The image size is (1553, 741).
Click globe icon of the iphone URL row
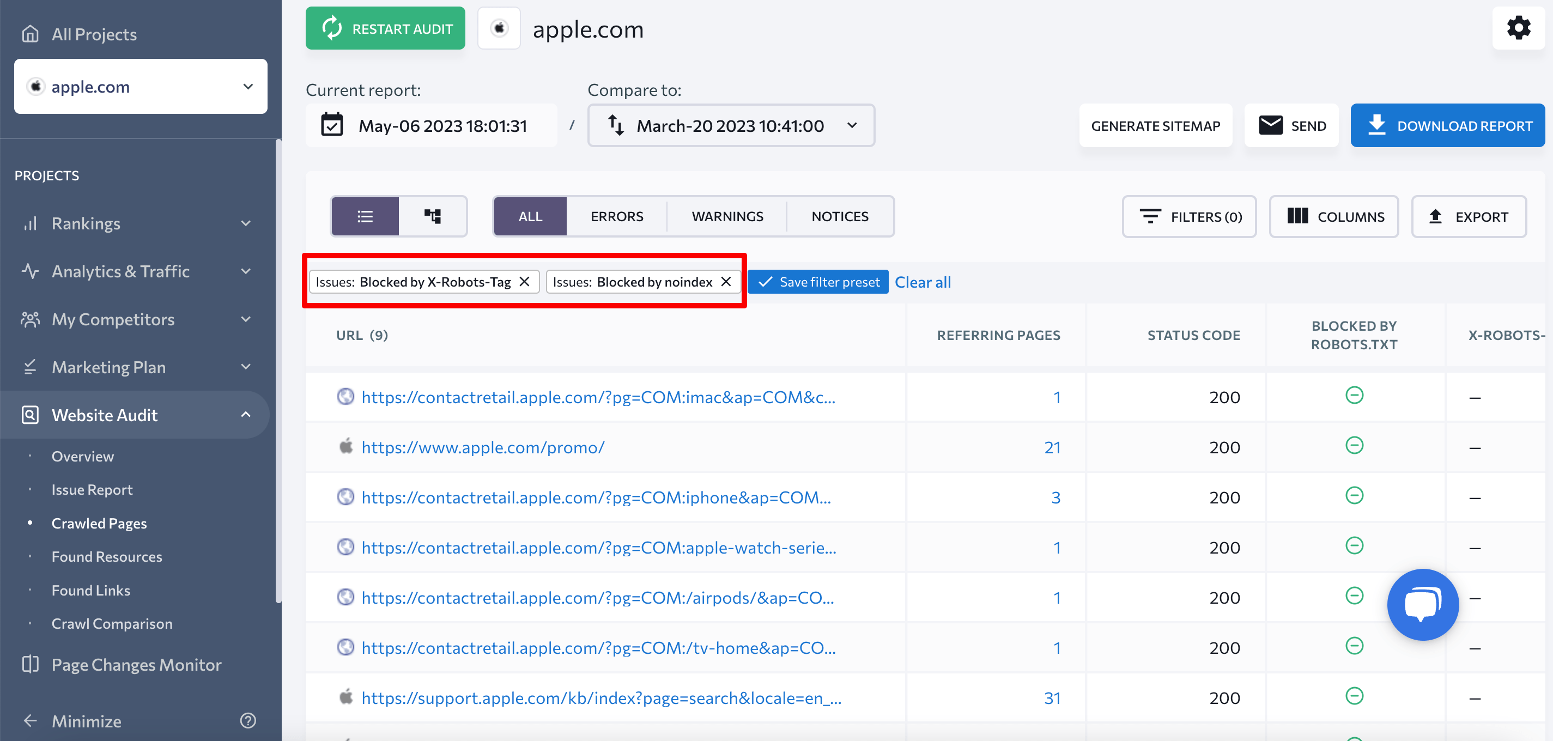[x=345, y=497]
